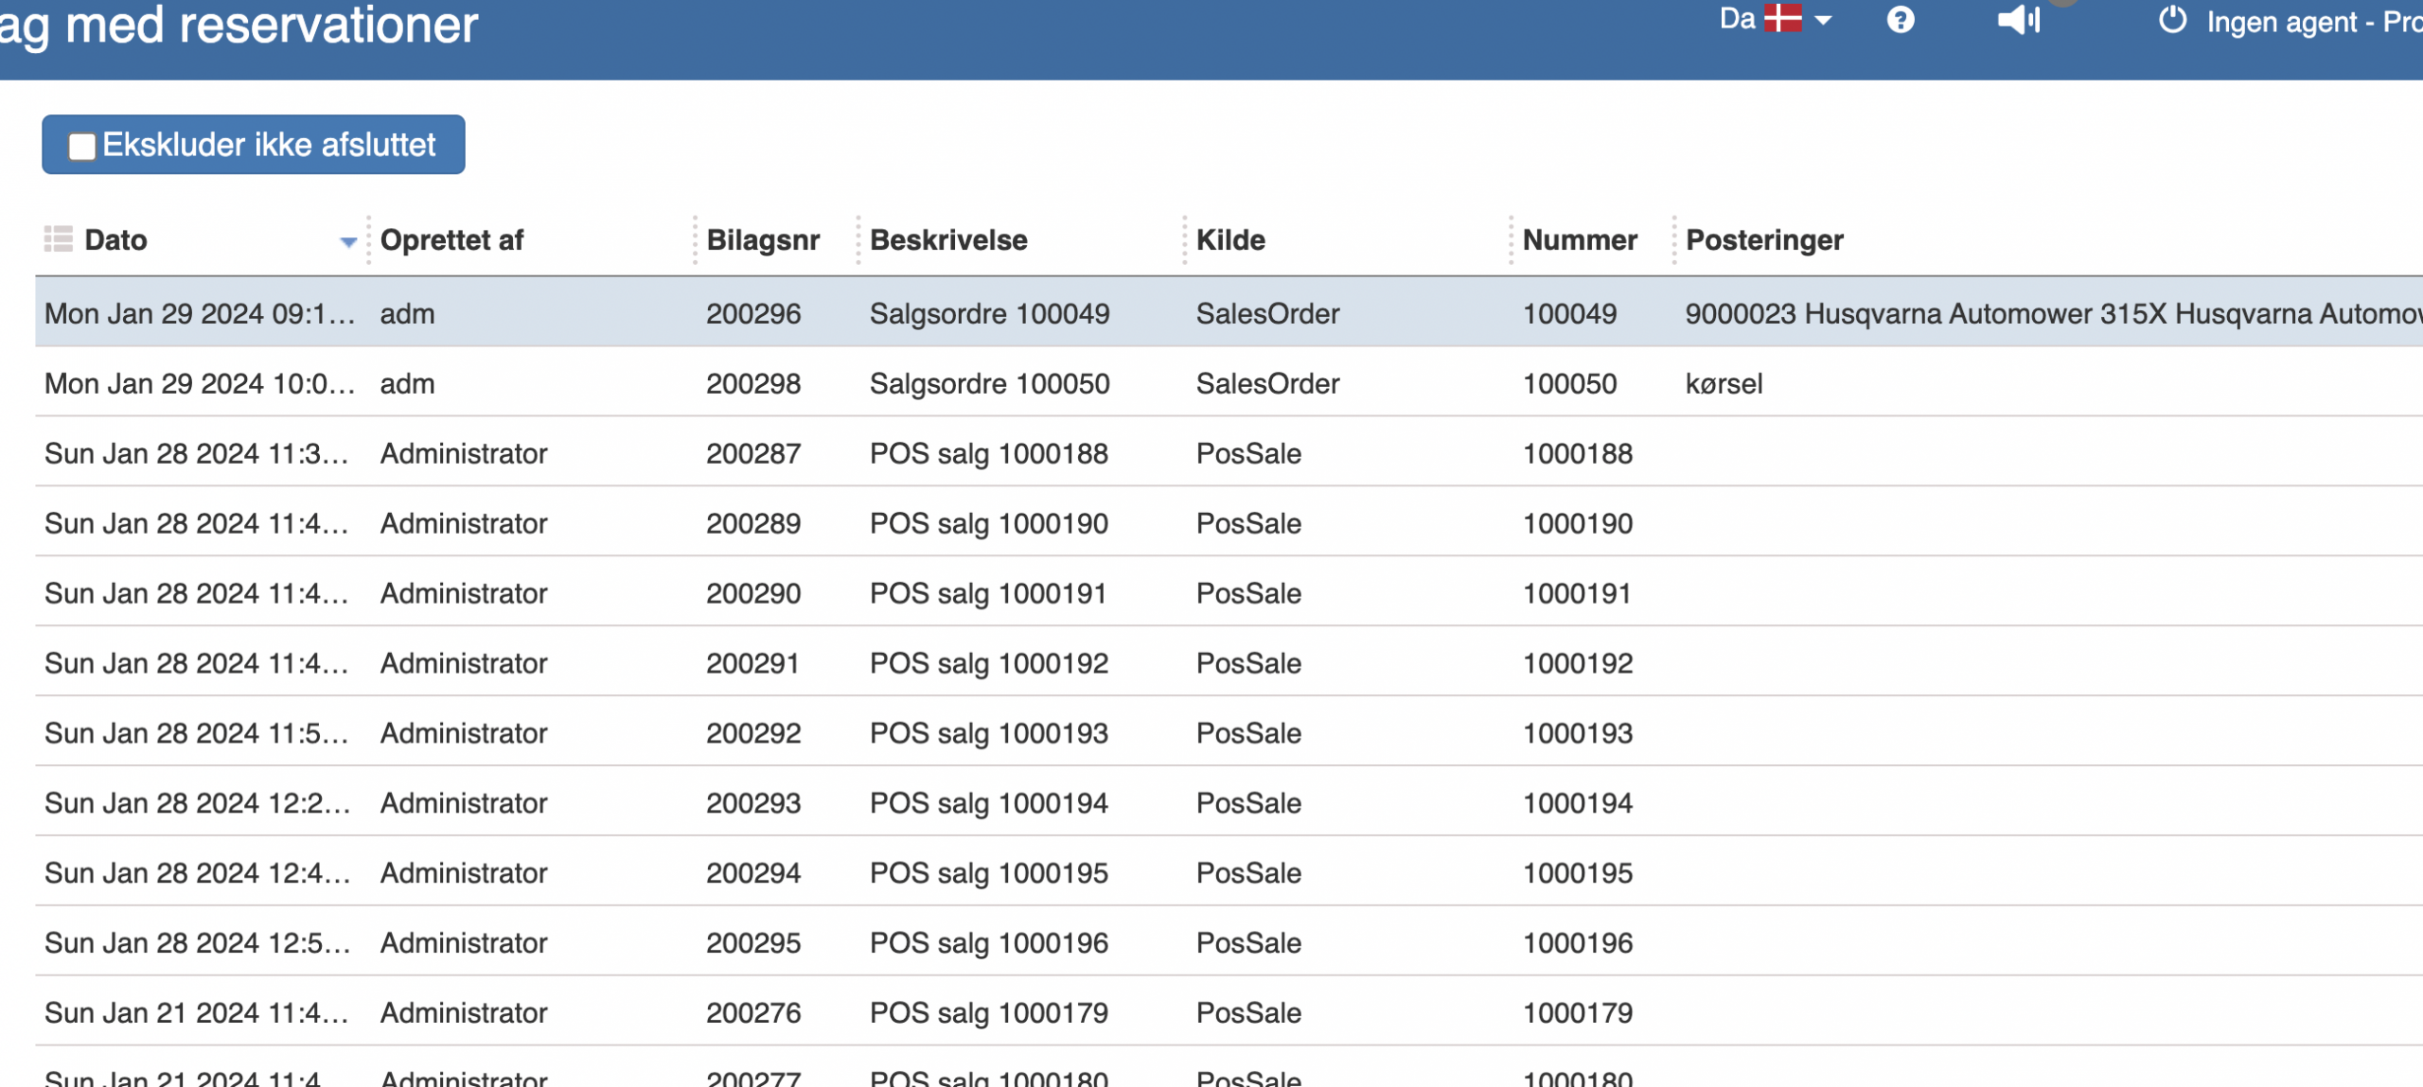The image size is (2423, 1087).
Task: Click the SalesOrder cell in row 200298
Action: tap(1267, 383)
